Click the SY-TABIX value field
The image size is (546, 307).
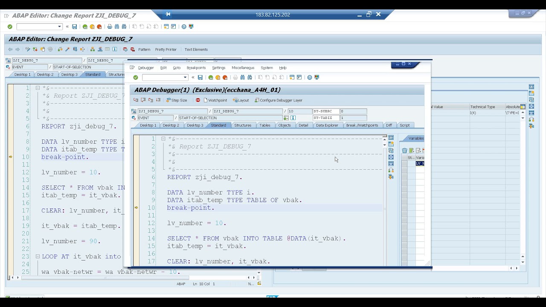(353, 118)
